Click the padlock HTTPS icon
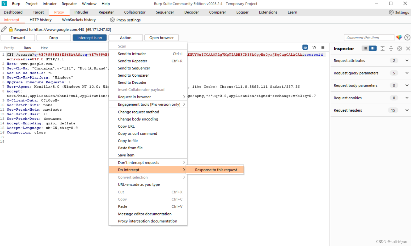The height and width of the screenshot is (246, 411). pos(11,30)
